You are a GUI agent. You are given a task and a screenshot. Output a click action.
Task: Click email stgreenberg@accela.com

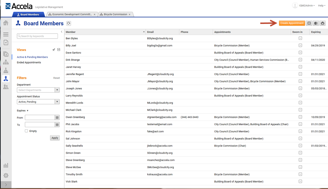[162, 117]
